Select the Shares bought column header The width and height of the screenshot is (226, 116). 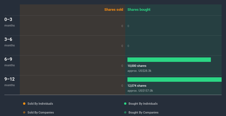click(x=139, y=10)
